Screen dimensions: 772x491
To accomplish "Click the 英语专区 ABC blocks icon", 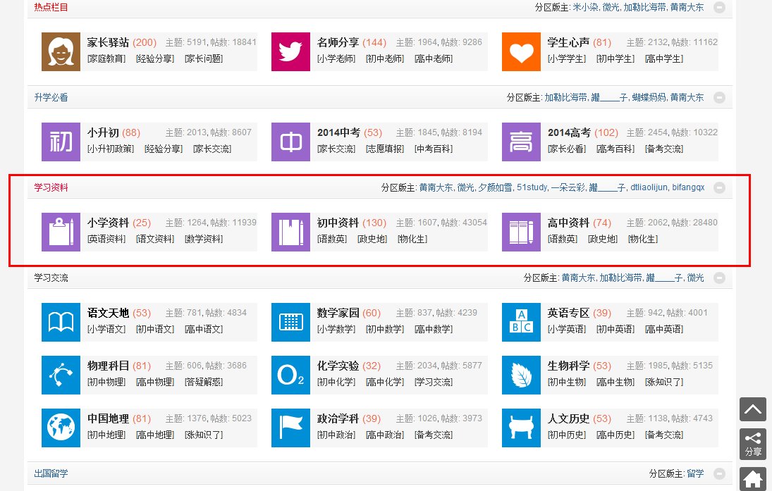I will pyautogui.click(x=521, y=322).
